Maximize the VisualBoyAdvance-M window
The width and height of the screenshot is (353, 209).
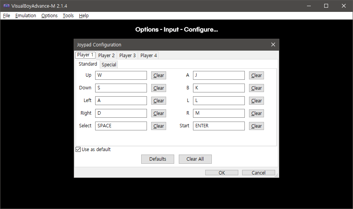tap(326, 6)
